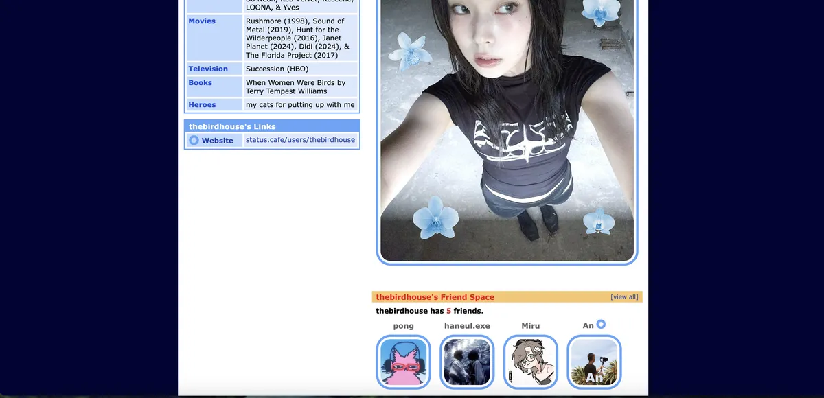Open pong's pink cat avatar

click(x=404, y=362)
